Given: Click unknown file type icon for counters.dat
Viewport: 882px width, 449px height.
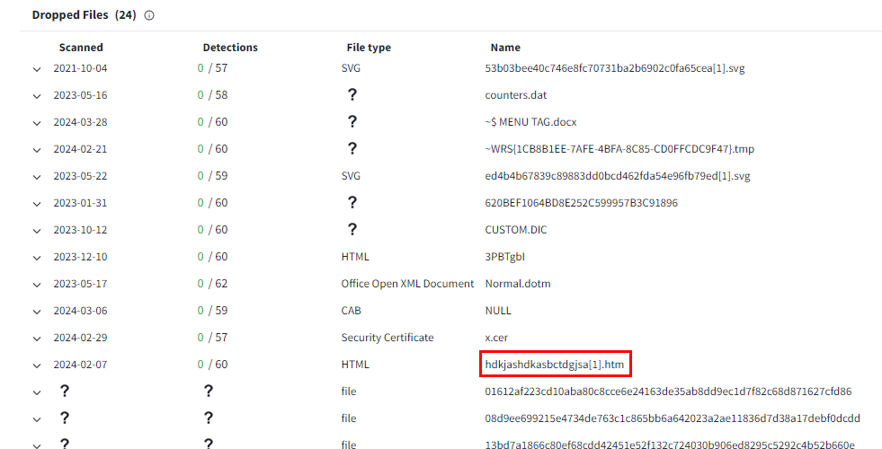Looking at the screenshot, I should pyautogui.click(x=352, y=95).
